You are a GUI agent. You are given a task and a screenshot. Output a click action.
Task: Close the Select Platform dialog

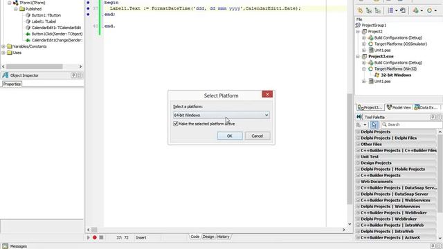click(267, 94)
